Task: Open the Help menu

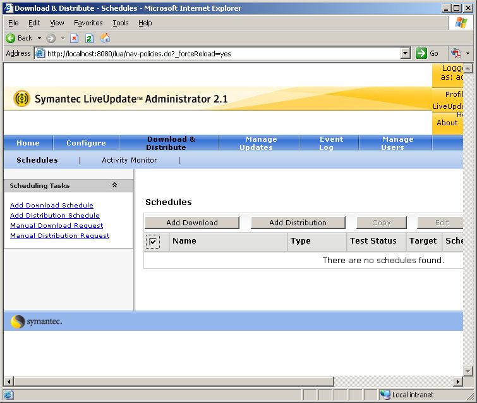Action: [145, 23]
